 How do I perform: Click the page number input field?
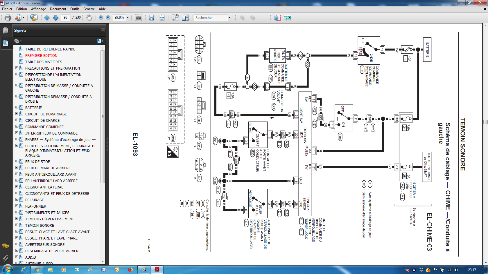tap(66, 17)
